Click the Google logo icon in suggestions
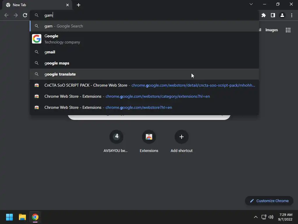The image size is (298, 224). 37,39
